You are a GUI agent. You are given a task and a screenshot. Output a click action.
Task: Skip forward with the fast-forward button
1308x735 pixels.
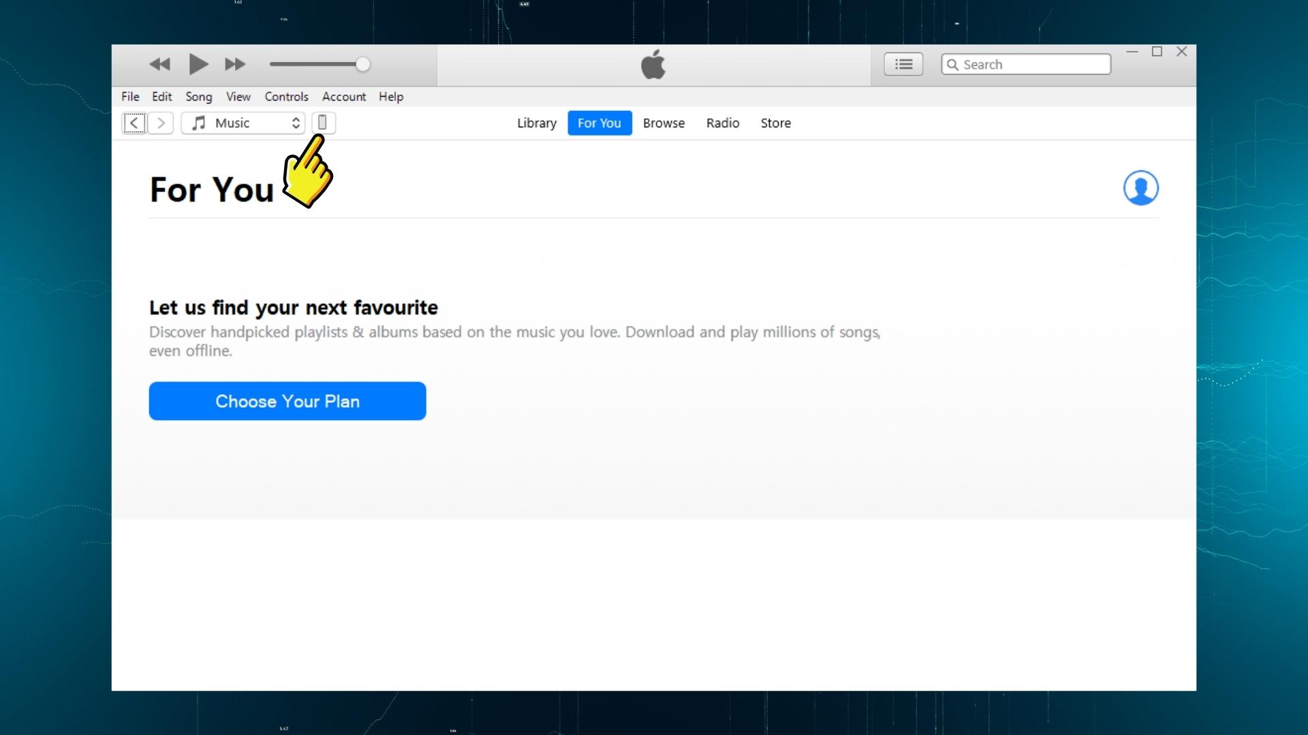tap(235, 65)
